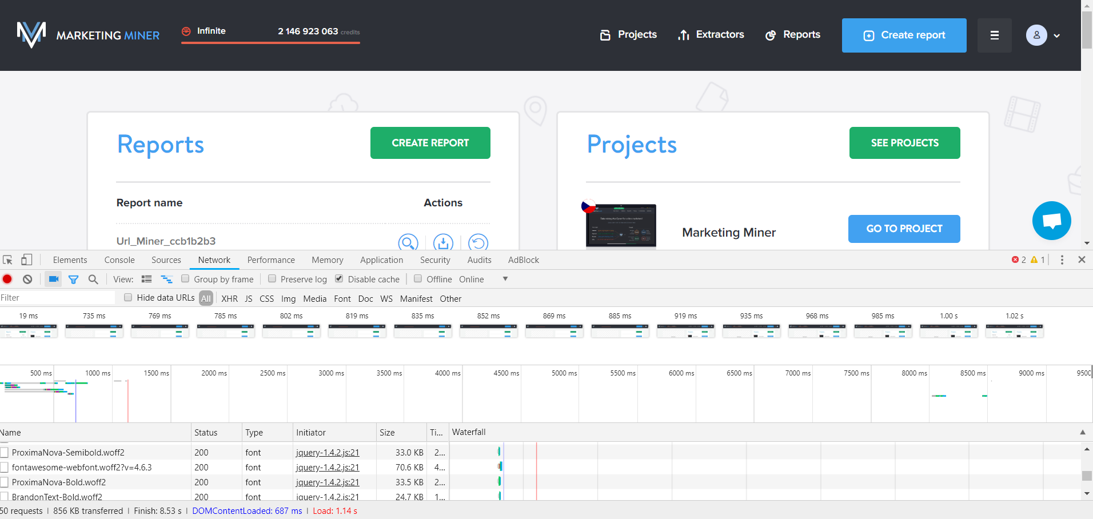Open the live chat bubble
1093x519 pixels.
click(x=1052, y=221)
